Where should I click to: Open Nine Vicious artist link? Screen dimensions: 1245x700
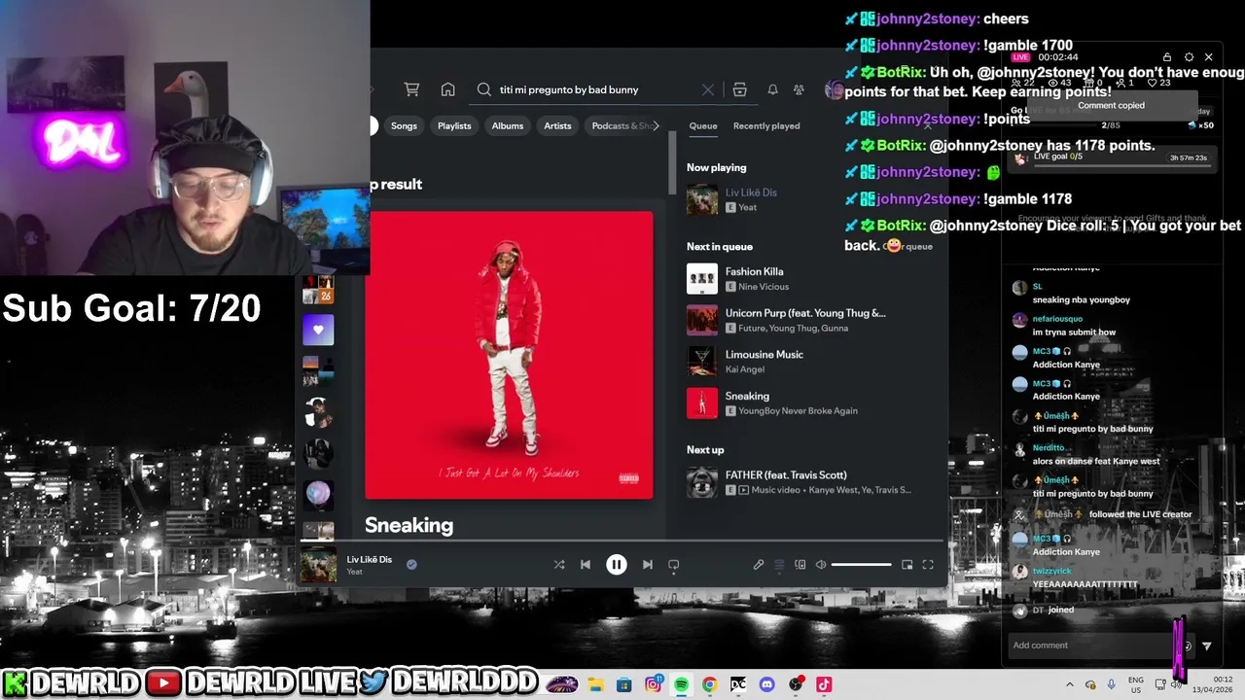click(764, 287)
